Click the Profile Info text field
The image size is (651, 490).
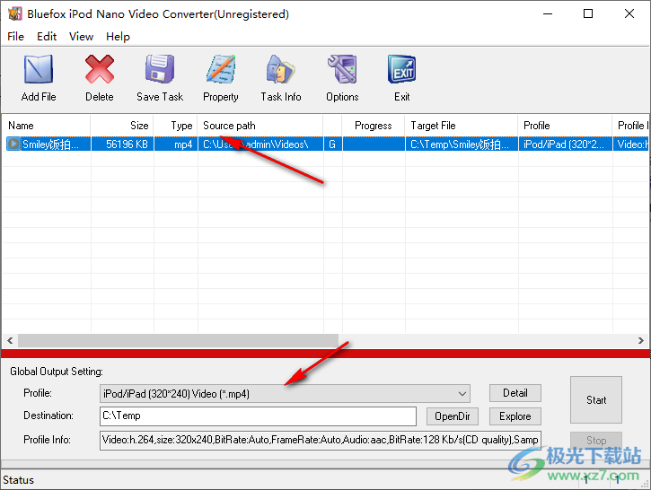tap(321, 441)
